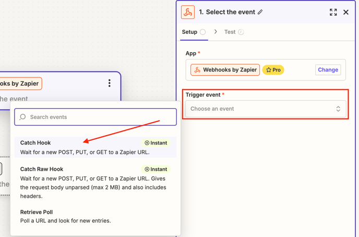The image size is (359, 237).
Task: Click the Webhooks icon in panel header
Action: (188, 12)
